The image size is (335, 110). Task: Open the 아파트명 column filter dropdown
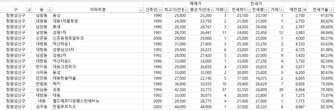tap(141, 10)
